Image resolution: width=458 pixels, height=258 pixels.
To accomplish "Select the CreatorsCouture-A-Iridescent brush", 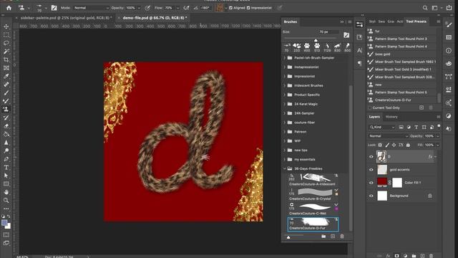I will click(313, 180).
